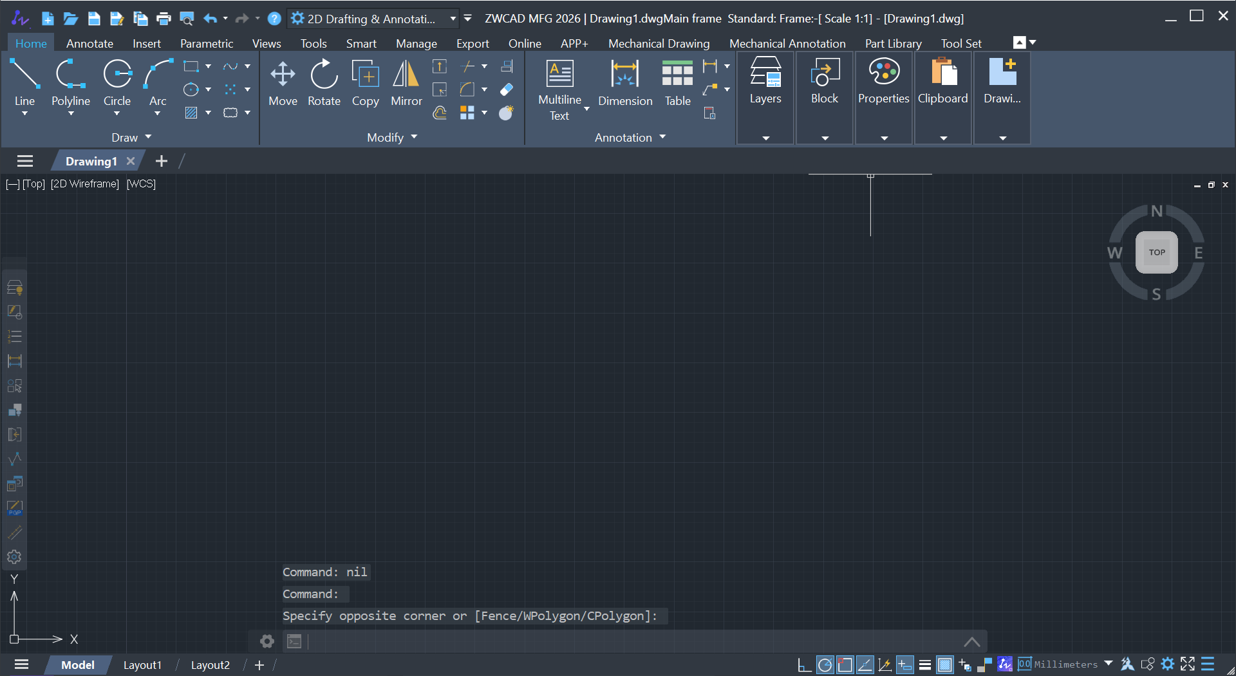
Task: Click the command line settings gear icon
Action: point(267,641)
